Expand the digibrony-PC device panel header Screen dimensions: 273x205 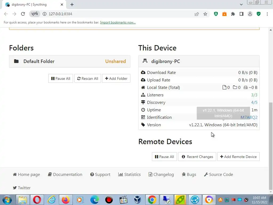click(199, 61)
